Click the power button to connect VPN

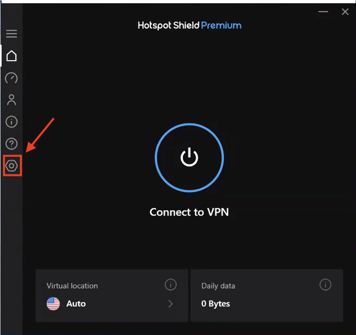click(189, 157)
